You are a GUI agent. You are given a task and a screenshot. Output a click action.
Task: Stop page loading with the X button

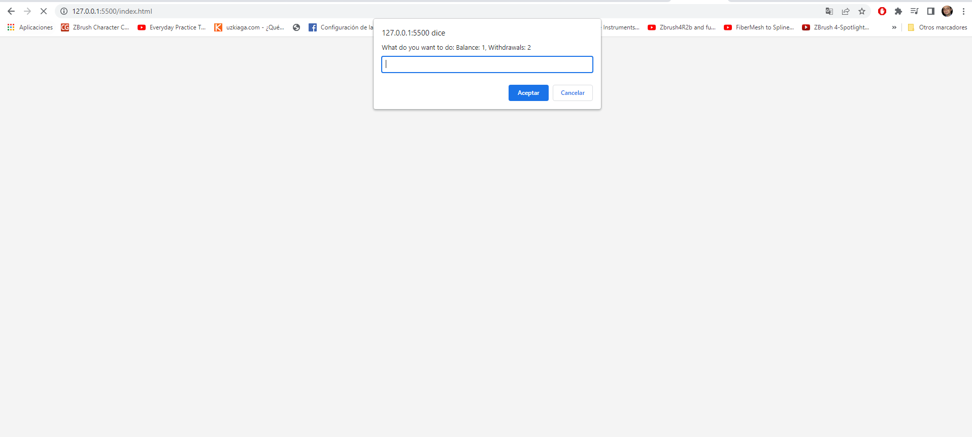[44, 11]
